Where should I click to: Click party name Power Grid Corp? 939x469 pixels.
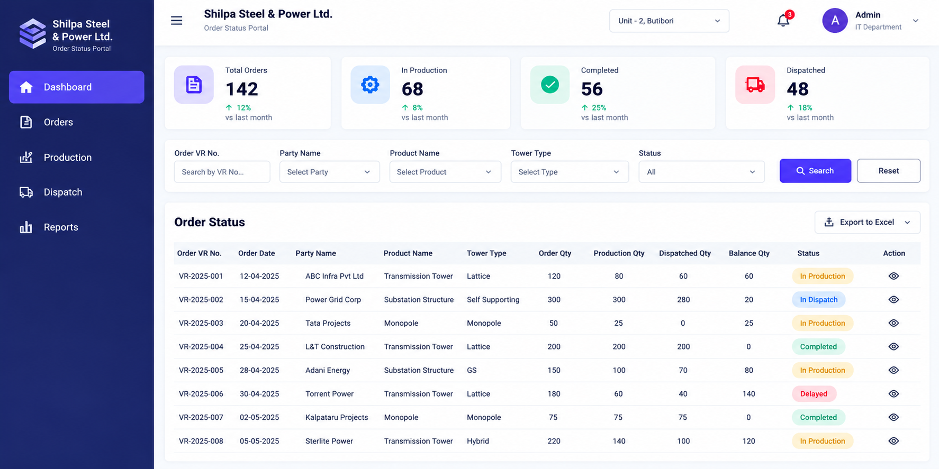pos(333,299)
